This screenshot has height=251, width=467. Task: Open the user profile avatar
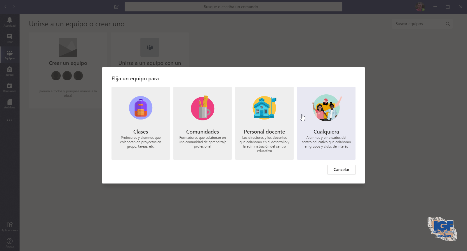(x=420, y=7)
